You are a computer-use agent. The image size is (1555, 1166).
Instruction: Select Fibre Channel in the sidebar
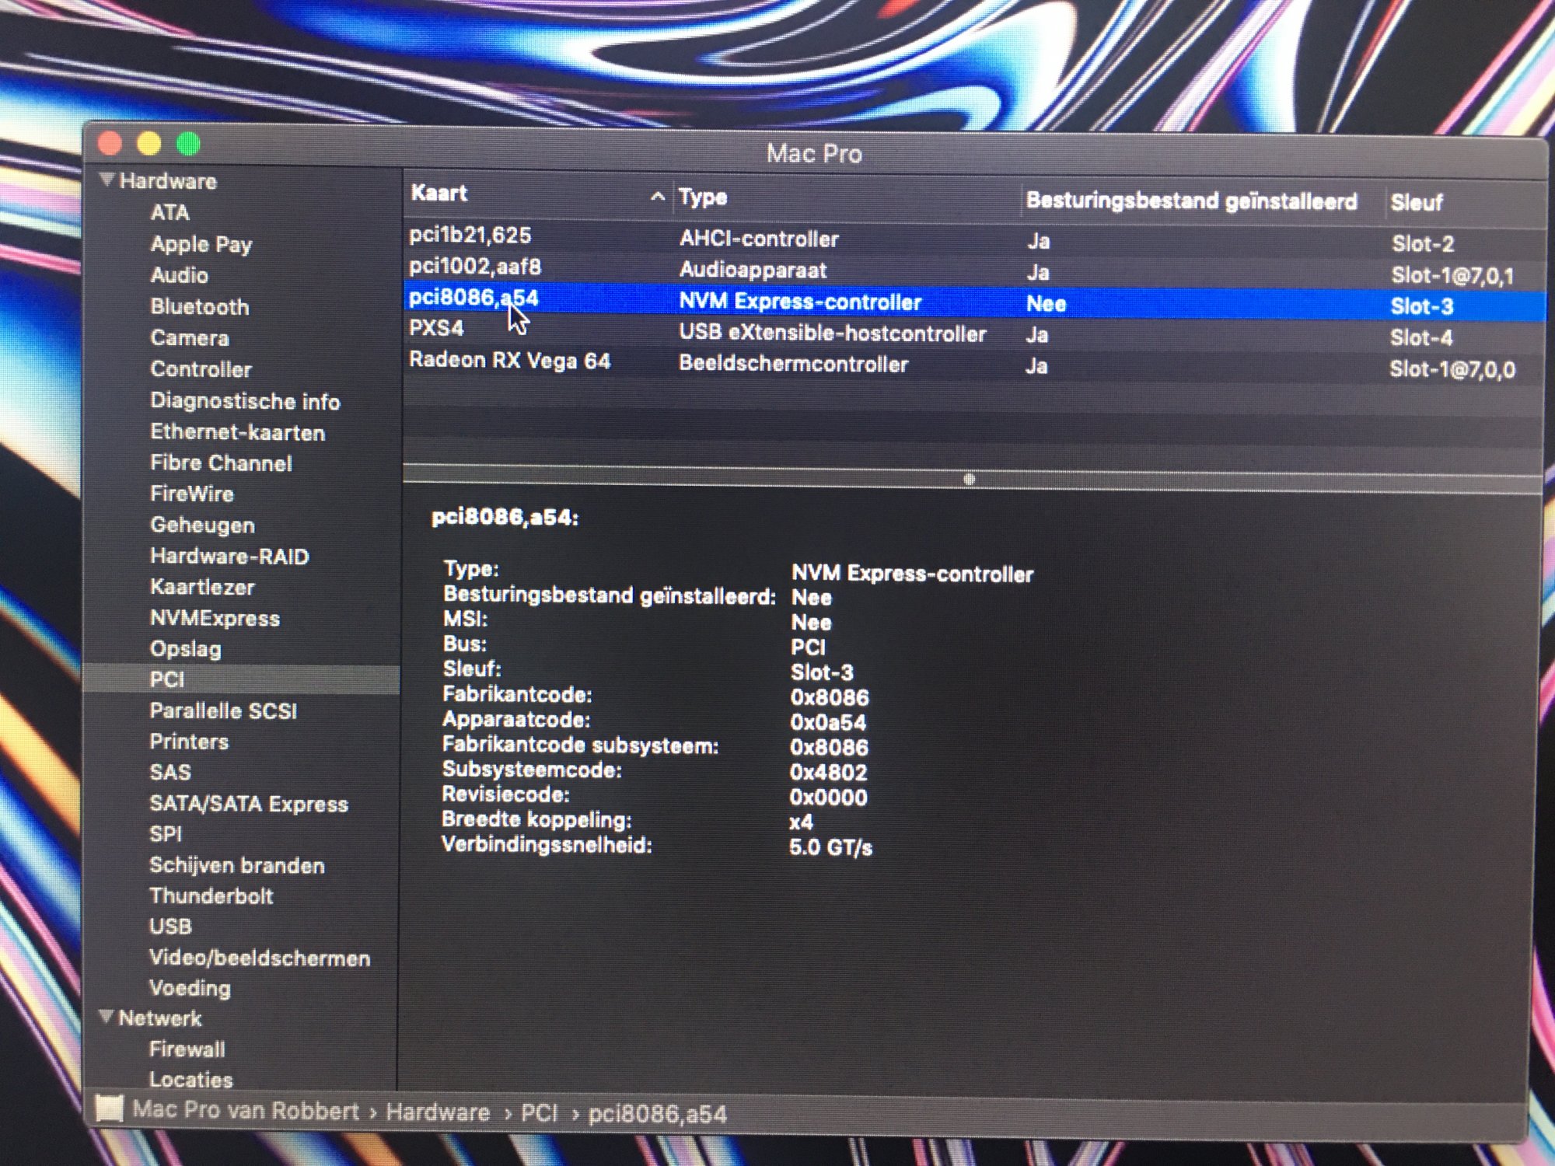pyautogui.click(x=221, y=463)
